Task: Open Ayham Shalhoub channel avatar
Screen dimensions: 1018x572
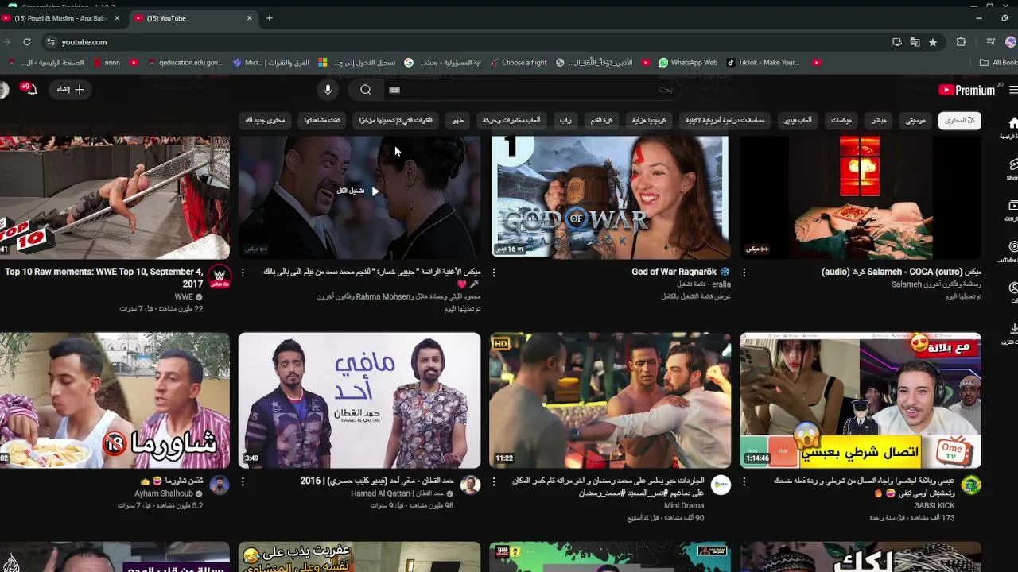Action: click(220, 485)
